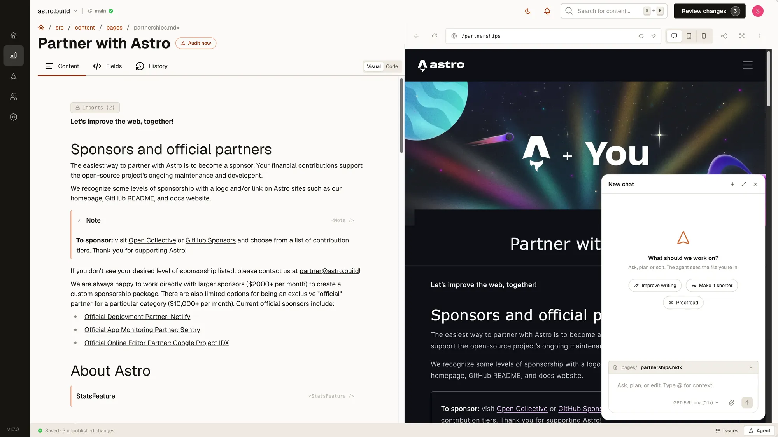Screen dimensions: 778x437
Task: Expand the Imports (2) block
Action: coord(95,108)
